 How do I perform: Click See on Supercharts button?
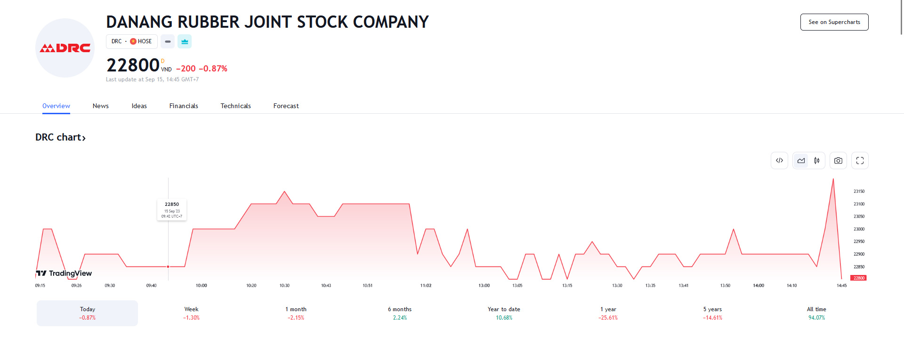coord(834,22)
